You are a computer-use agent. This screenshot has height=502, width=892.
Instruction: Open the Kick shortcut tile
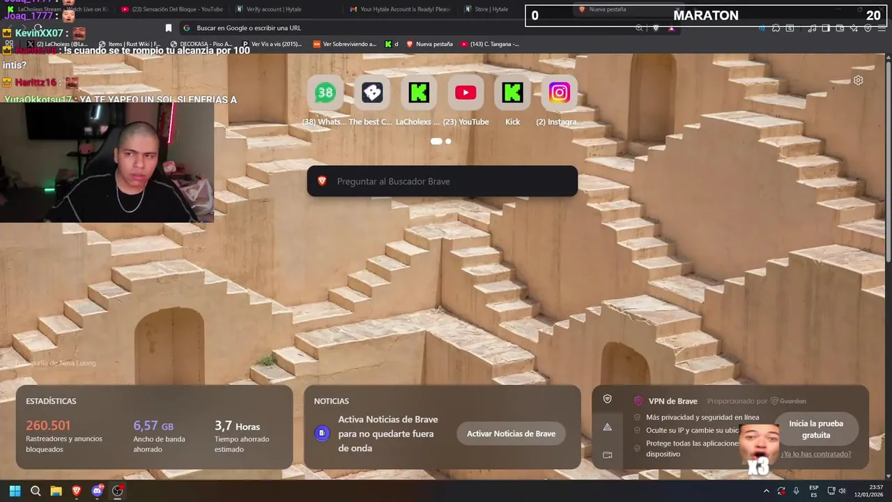[512, 93]
